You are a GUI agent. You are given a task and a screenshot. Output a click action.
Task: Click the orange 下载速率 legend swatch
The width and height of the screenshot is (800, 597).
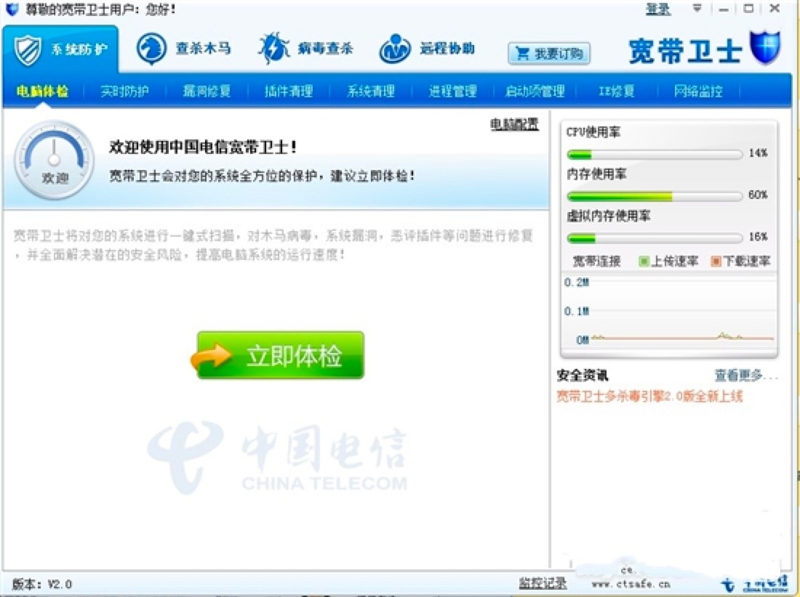(716, 261)
